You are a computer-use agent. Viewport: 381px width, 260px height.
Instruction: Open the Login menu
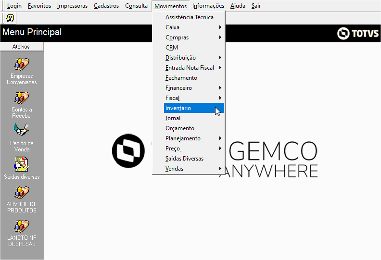pyautogui.click(x=14, y=6)
